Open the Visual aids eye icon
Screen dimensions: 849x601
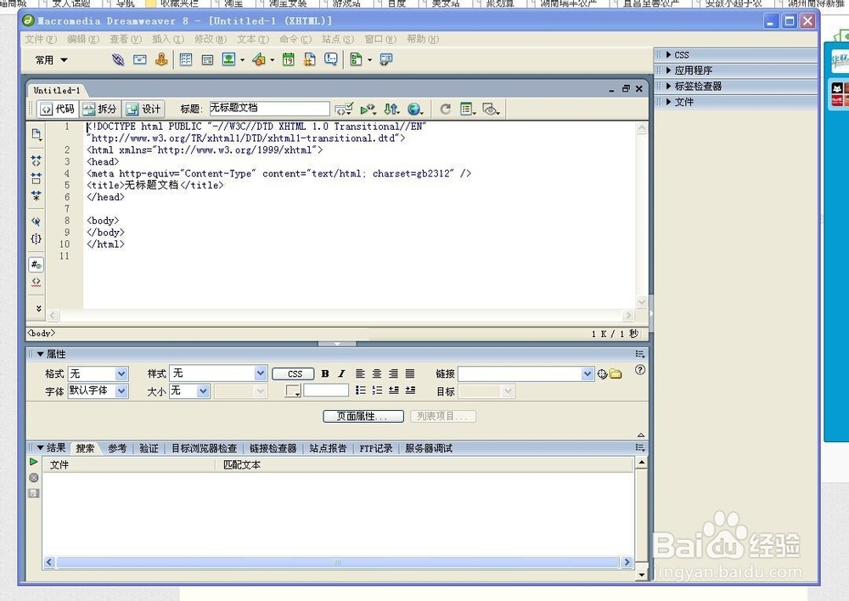tap(491, 110)
